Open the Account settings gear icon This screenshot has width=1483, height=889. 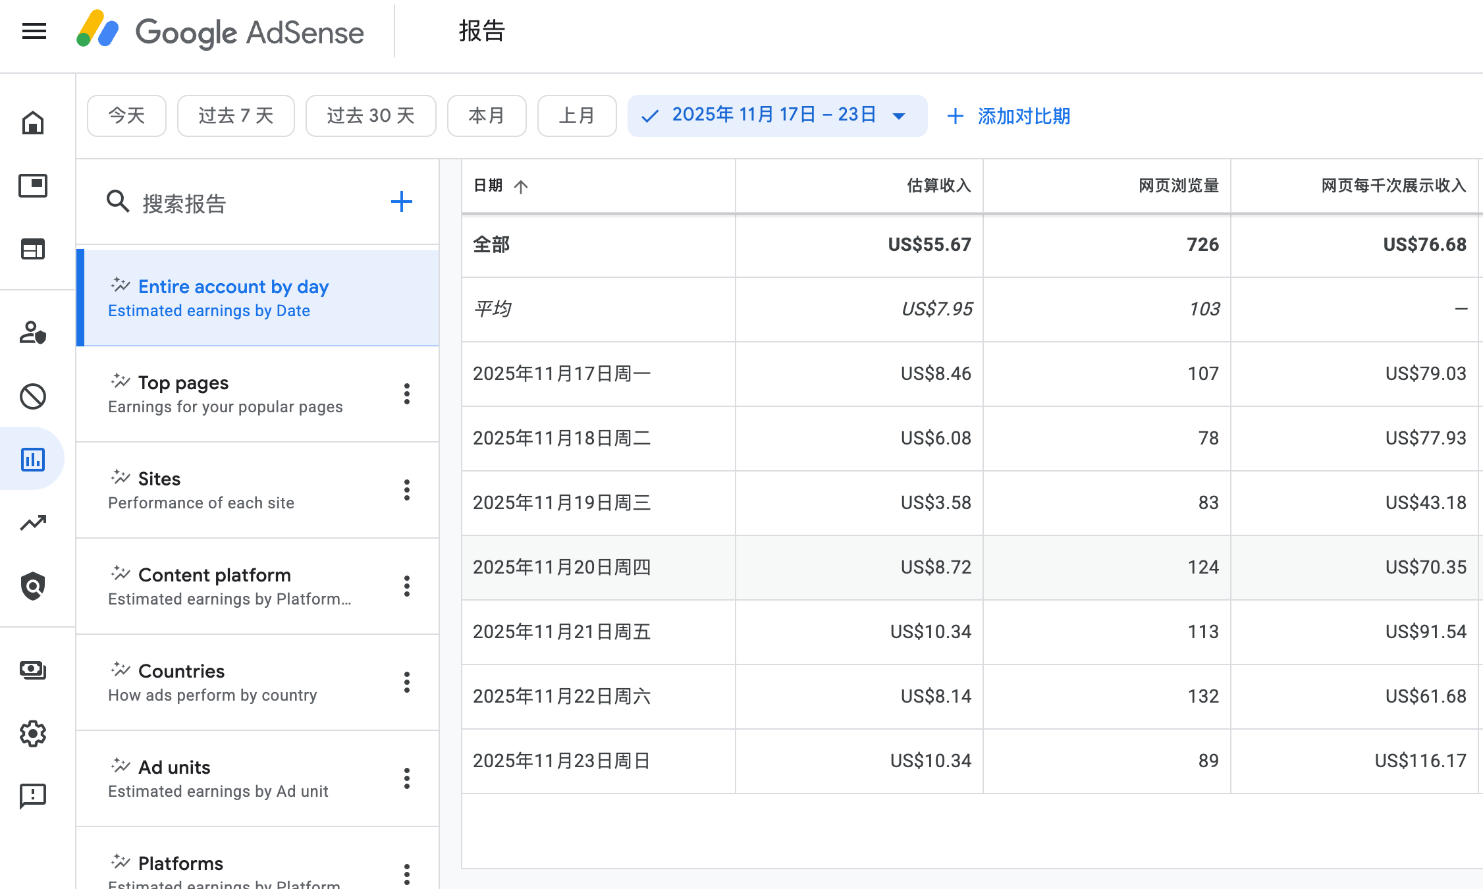[33, 733]
